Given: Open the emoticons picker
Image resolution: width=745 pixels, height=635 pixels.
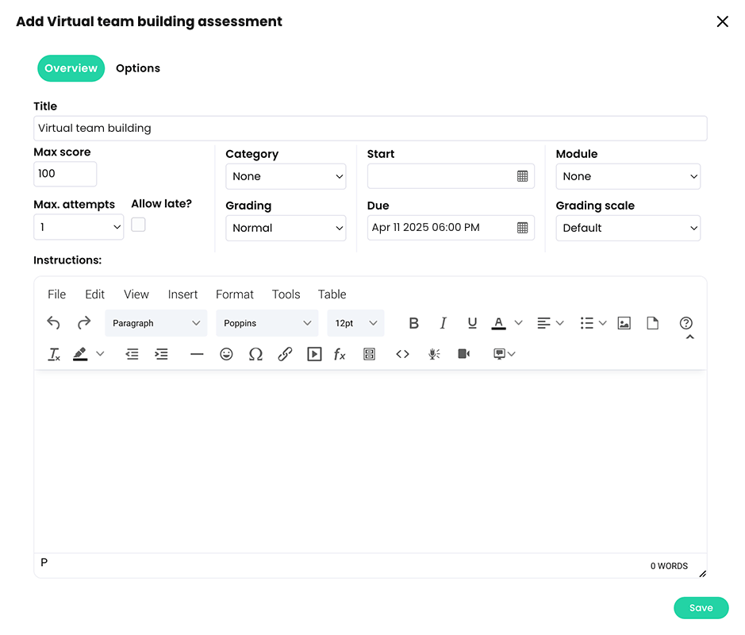Looking at the screenshot, I should [226, 354].
